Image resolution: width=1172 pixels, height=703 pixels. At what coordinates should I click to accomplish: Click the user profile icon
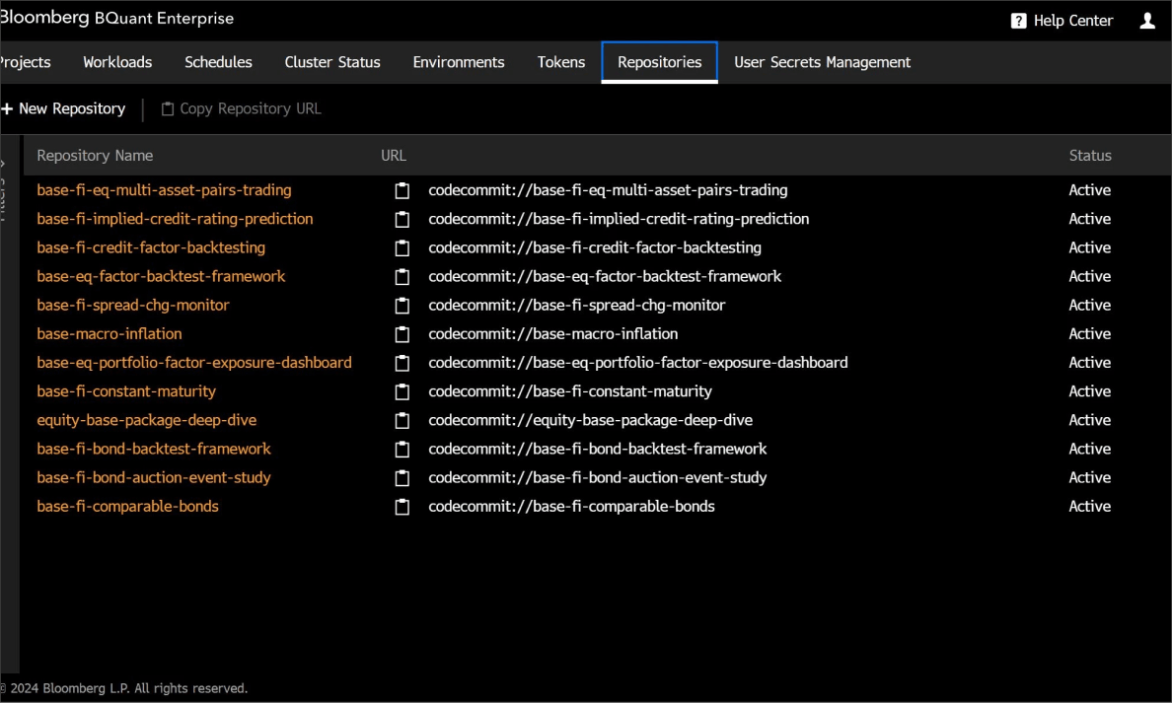tap(1146, 20)
